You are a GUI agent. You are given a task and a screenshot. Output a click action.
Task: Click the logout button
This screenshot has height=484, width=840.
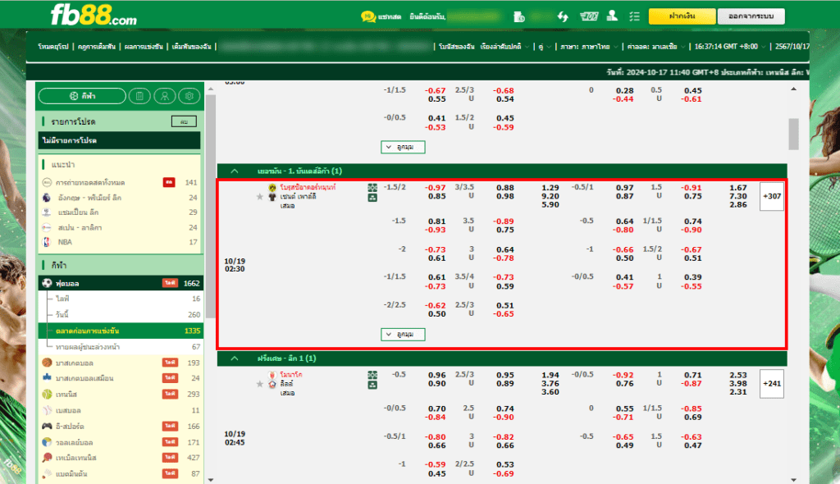[751, 16]
